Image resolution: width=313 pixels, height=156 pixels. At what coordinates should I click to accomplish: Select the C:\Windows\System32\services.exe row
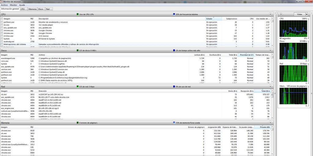pos(135,69)
